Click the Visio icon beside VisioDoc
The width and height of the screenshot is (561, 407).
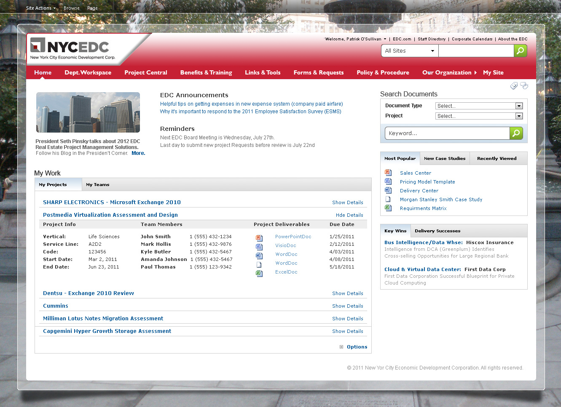pyautogui.click(x=259, y=247)
